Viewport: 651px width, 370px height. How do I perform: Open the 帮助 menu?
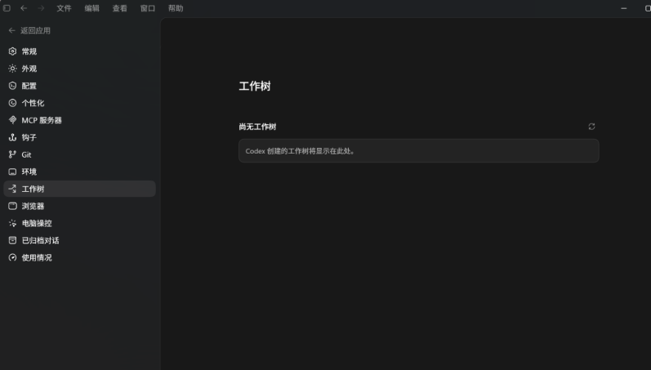point(176,8)
